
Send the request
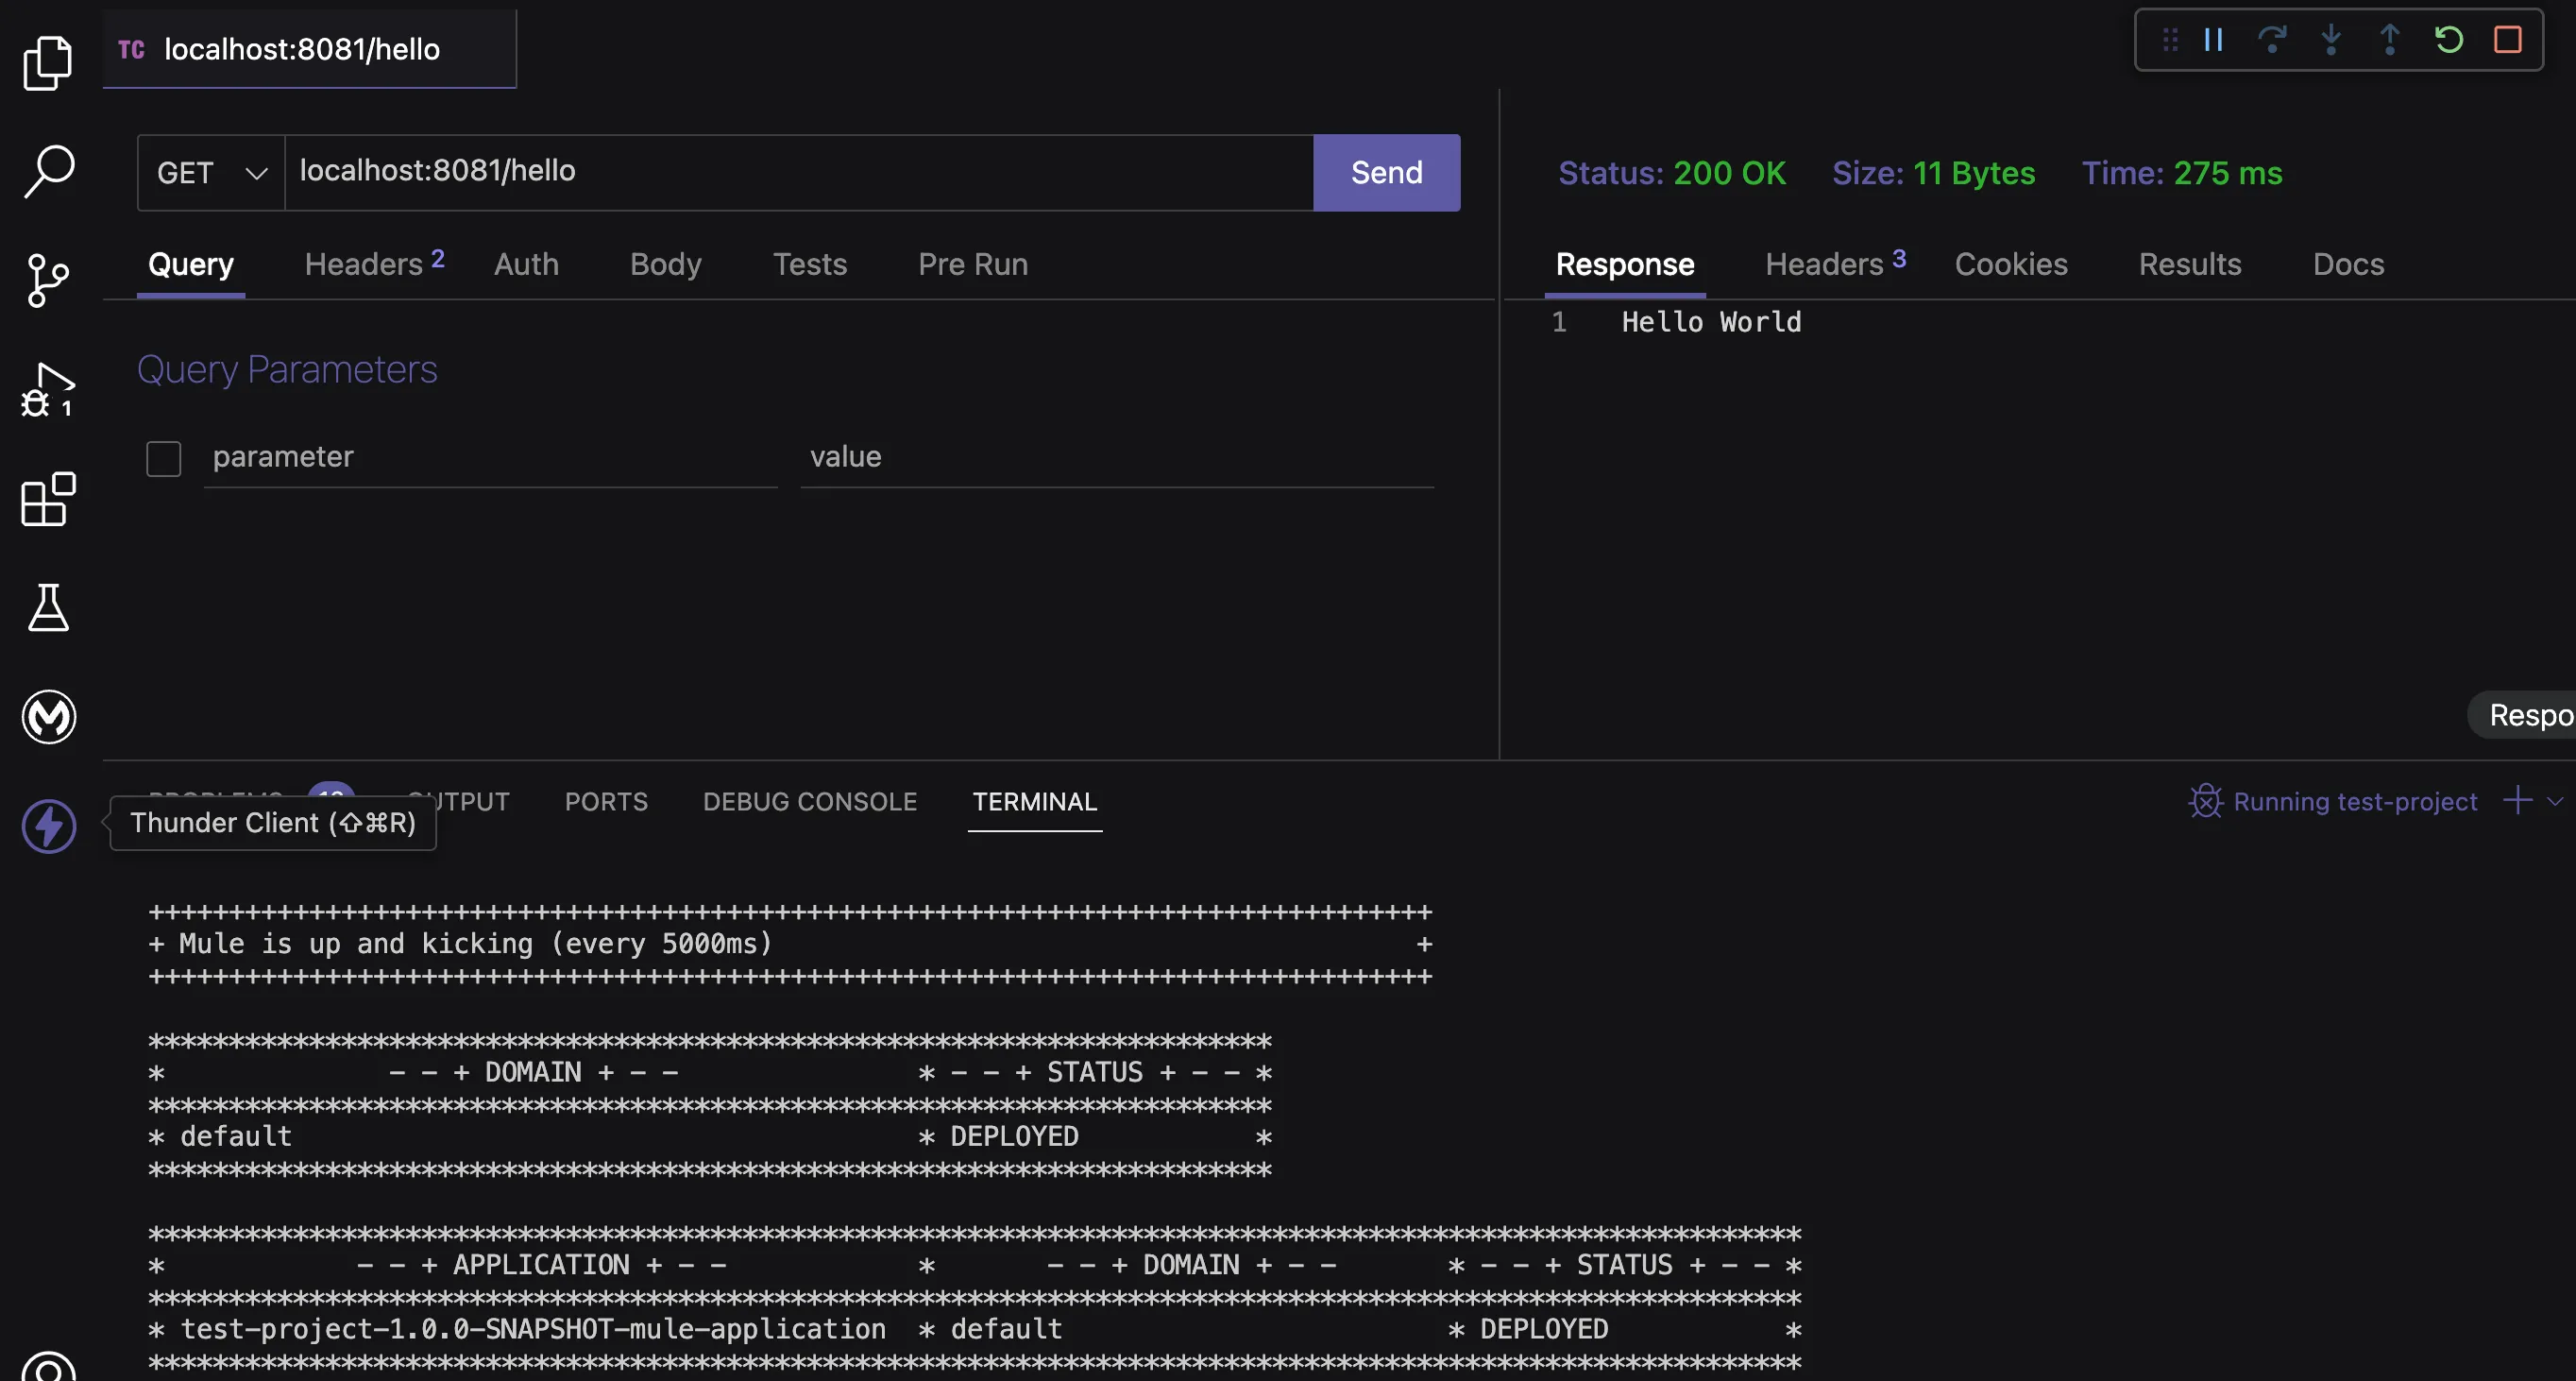1386,173
